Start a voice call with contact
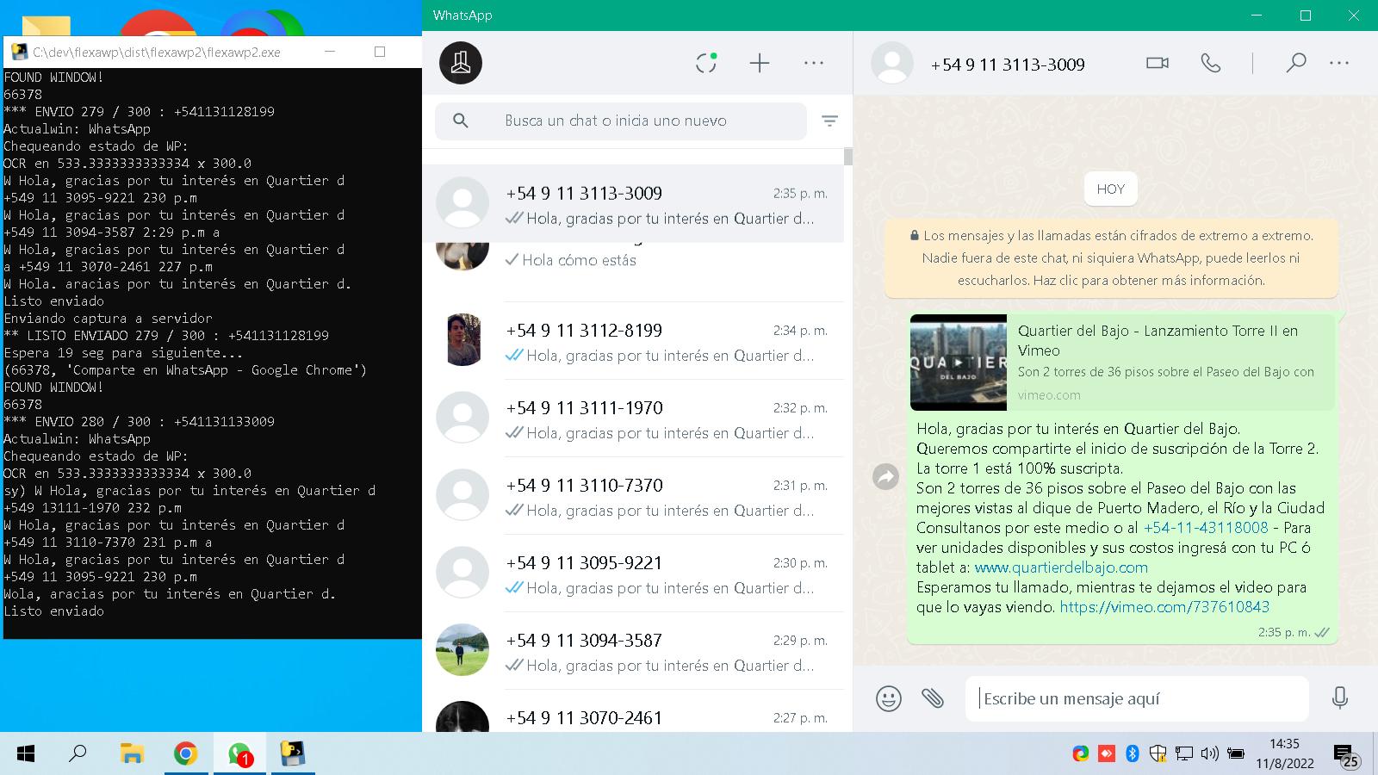Image resolution: width=1378 pixels, height=775 pixels. click(x=1211, y=63)
